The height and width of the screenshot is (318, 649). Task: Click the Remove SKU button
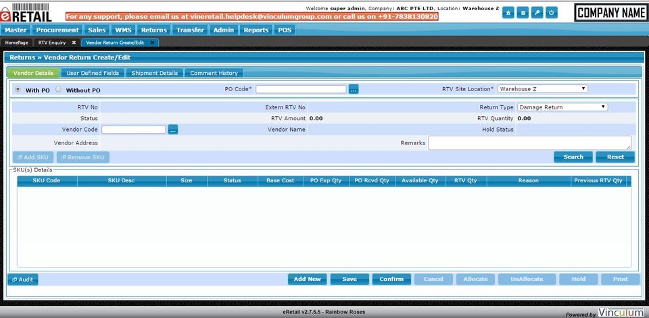click(x=83, y=157)
